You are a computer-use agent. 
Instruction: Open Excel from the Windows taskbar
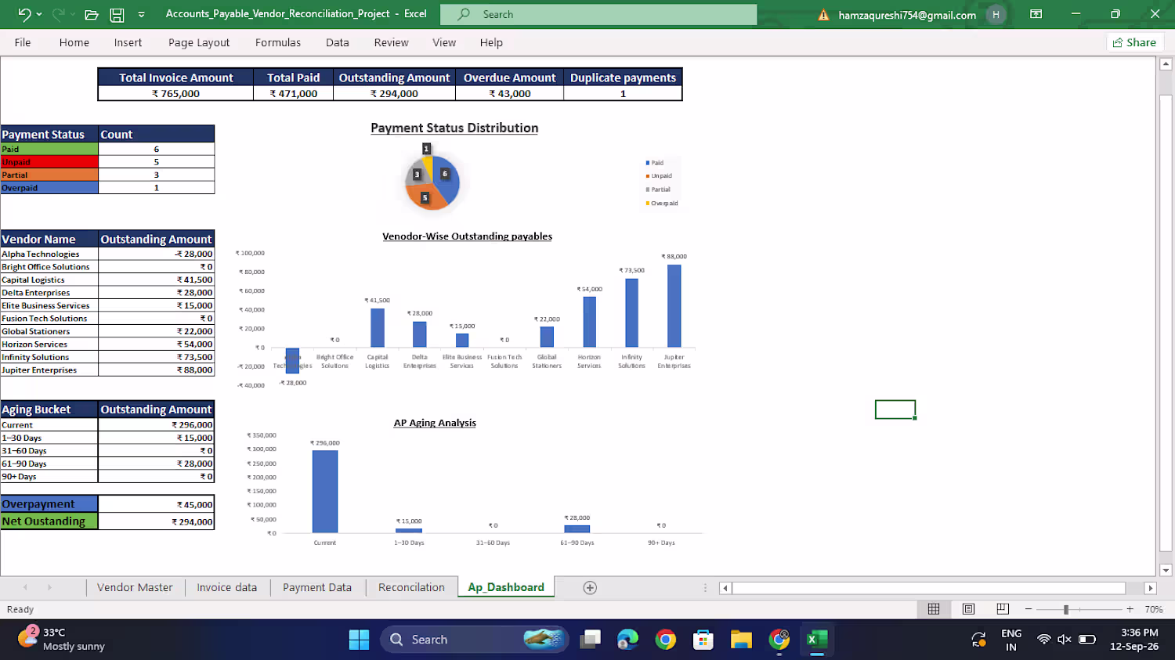(817, 640)
